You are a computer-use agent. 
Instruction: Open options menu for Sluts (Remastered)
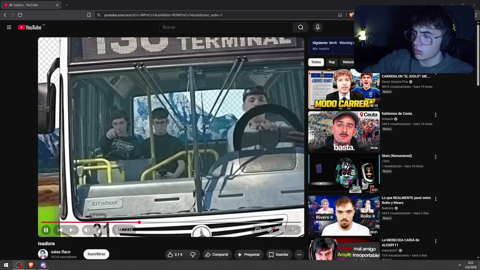coord(436,157)
